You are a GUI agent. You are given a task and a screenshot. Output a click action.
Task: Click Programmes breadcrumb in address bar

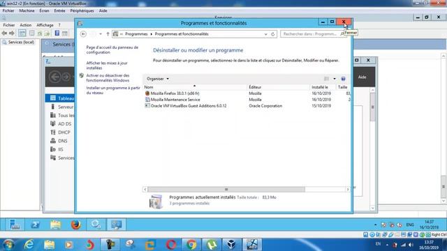[136, 34]
